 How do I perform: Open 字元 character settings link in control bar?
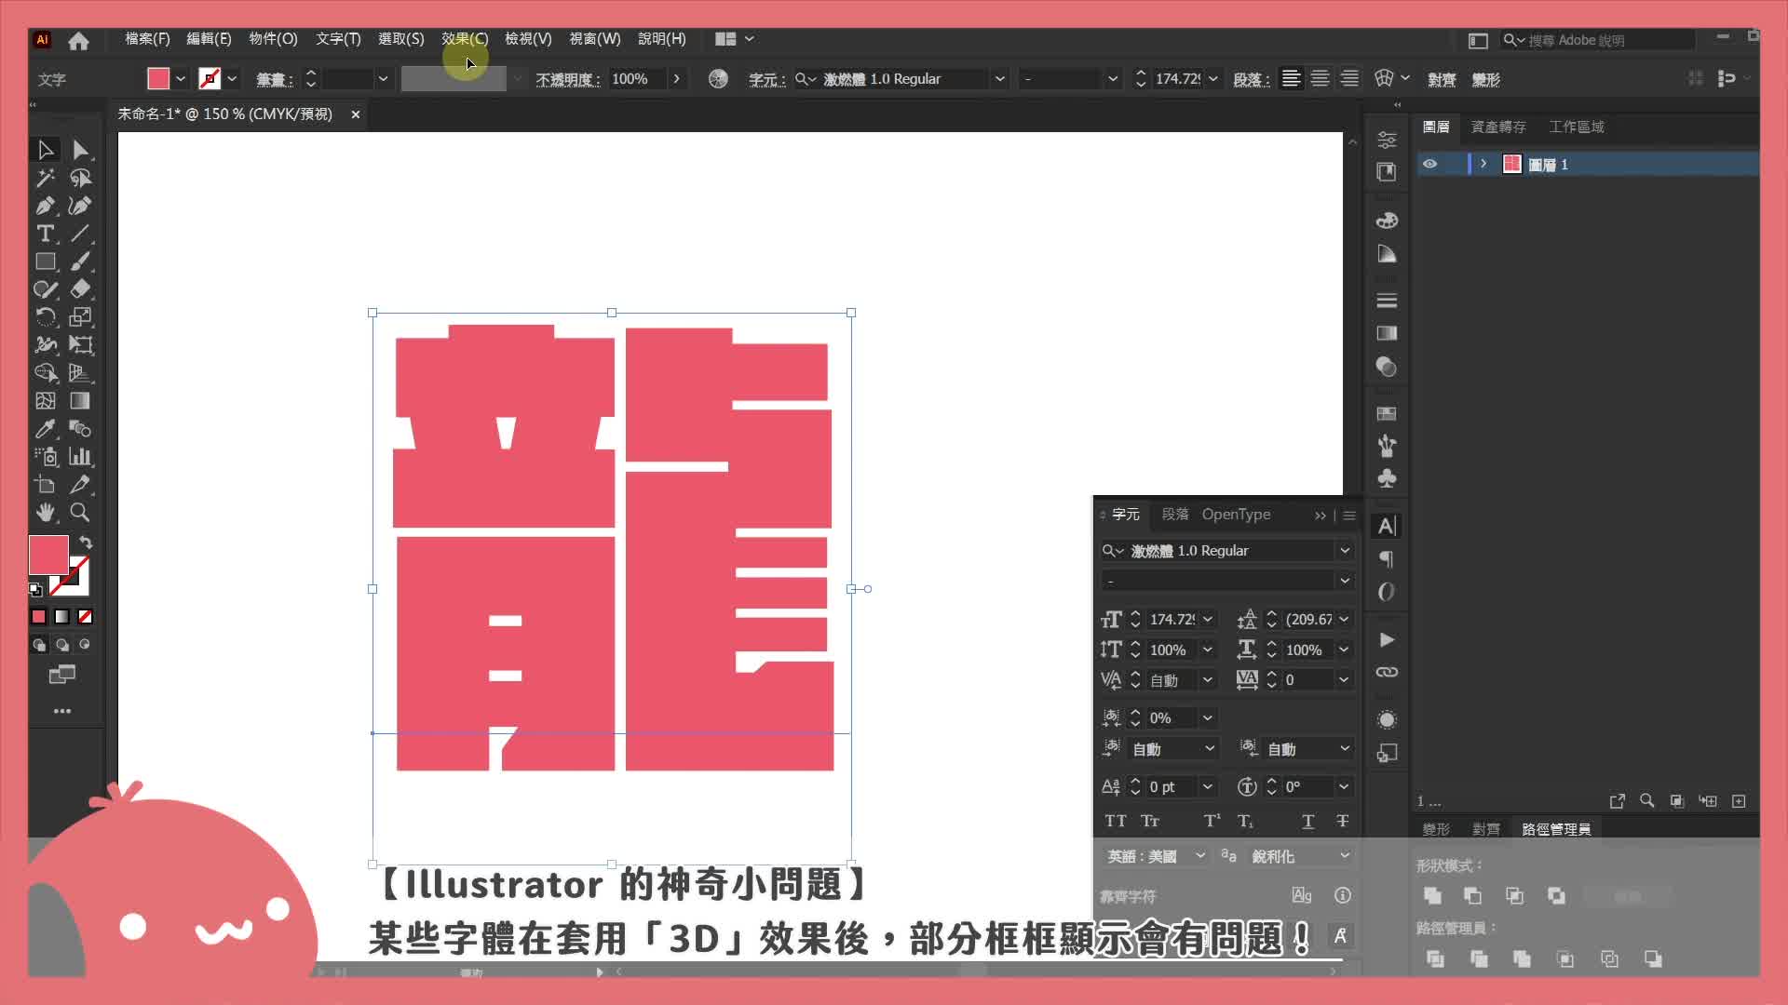point(766,80)
